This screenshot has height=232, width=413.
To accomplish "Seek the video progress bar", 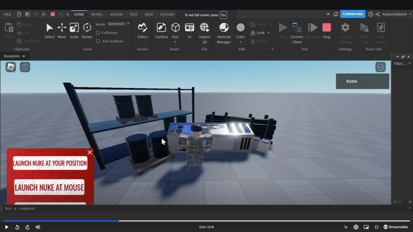I will point(206,221).
